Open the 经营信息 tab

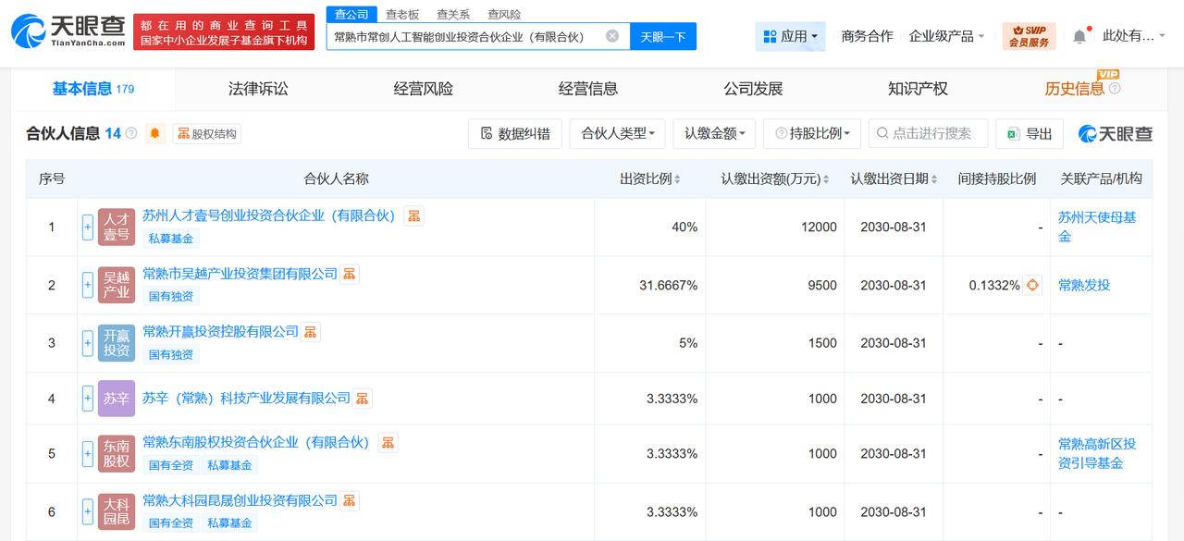[x=588, y=89]
